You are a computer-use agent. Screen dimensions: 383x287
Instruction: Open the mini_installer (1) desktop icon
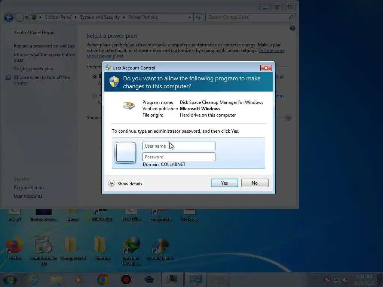tap(44, 251)
